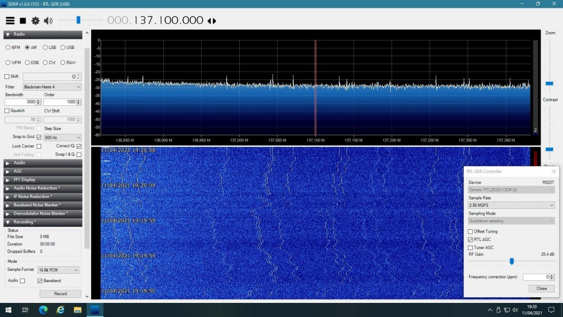Open settings with the gear icon

[35, 21]
